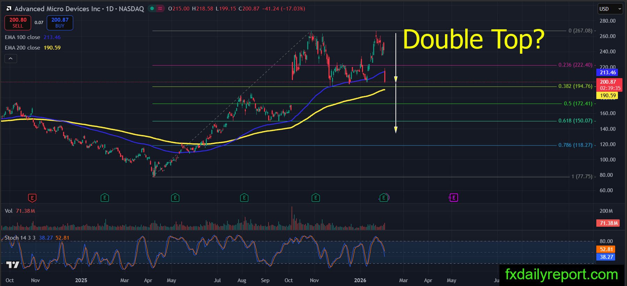Click the 200.87 BUY button
627x286 pixels.
60,23
